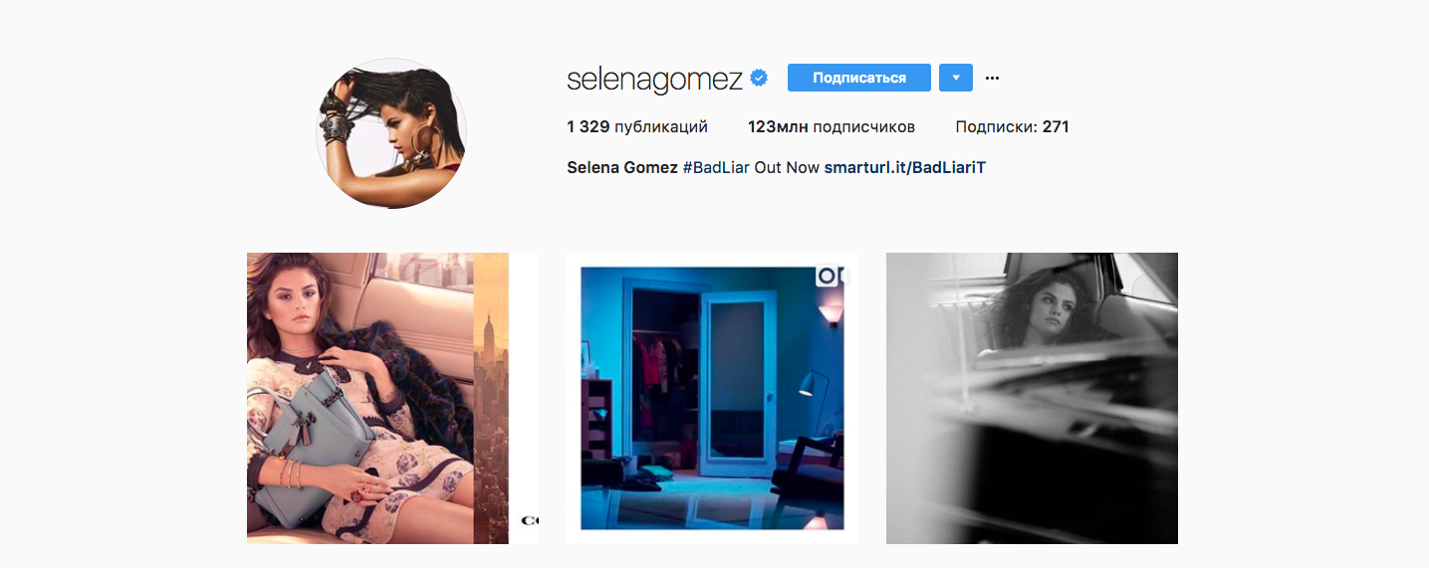Open the round profile picture of Selena Gomez

[x=391, y=132]
